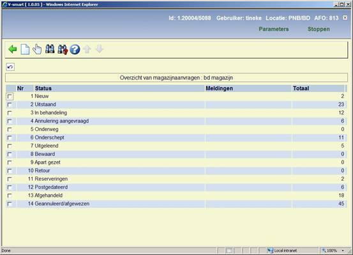Select the Nieuw status text
Screen dimensions: 353x255
click(41, 97)
